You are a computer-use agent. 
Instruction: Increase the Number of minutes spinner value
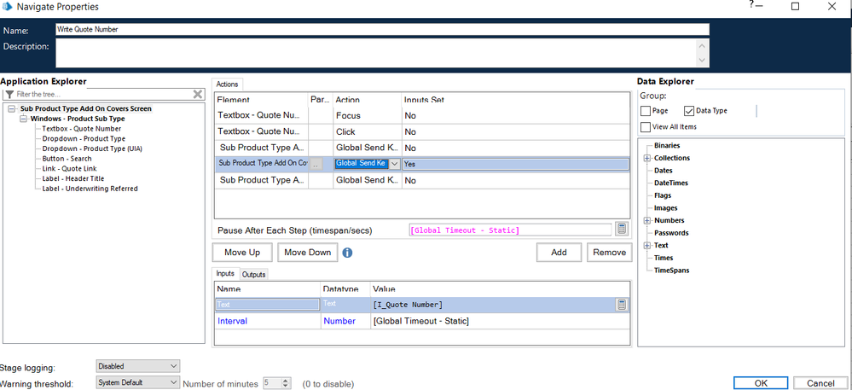click(286, 381)
